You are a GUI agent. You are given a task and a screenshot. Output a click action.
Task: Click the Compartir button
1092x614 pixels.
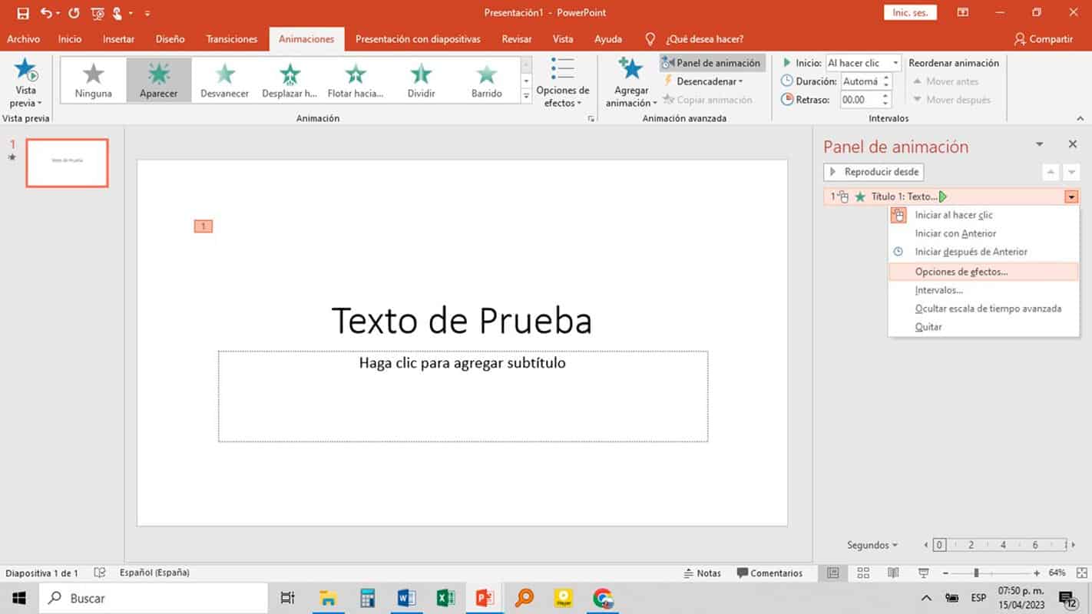click(x=1043, y=39)
